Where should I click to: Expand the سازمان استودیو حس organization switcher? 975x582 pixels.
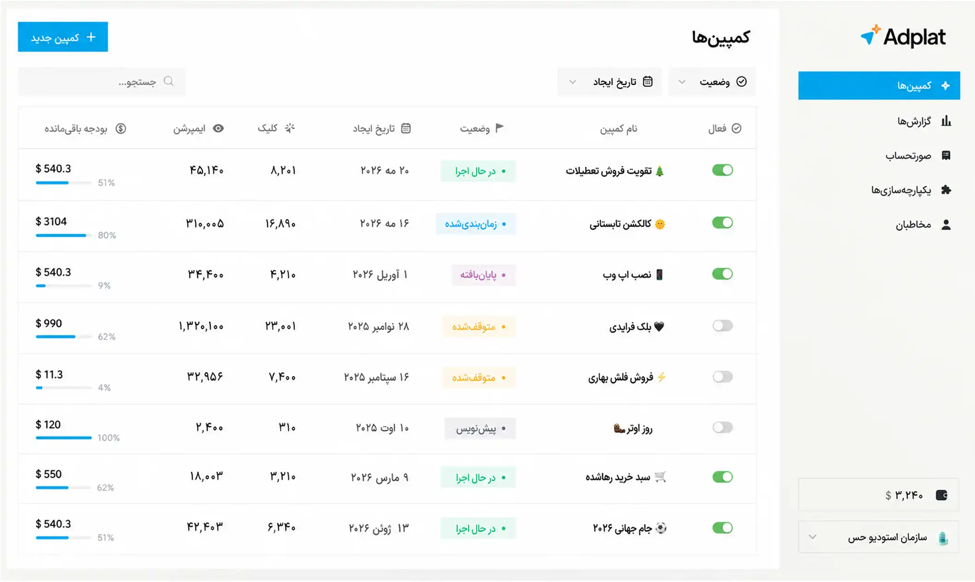point(879,537)
